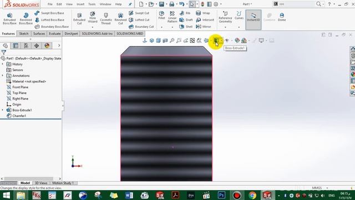The width and height of the screenshot is (355, 200).
Task: Toggle Instant3D mode
Action: point(253,20)
